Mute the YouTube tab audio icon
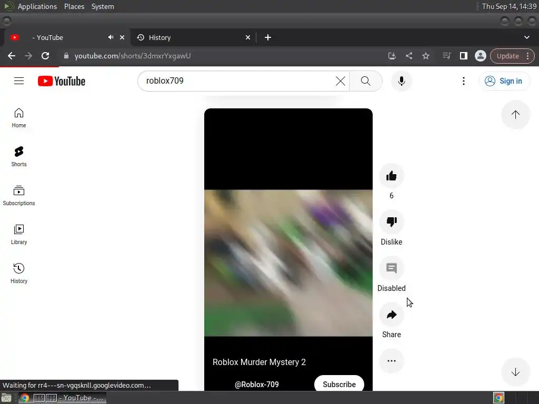Screen dimensions: 539x404 click(111, 37)
